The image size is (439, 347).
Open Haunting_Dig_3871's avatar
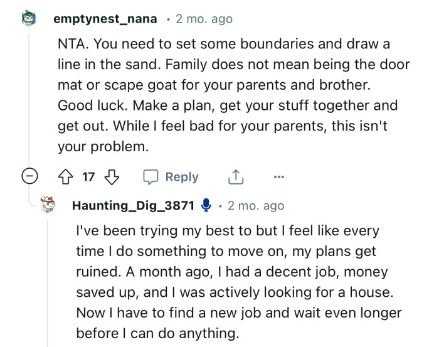coord(49,205)
